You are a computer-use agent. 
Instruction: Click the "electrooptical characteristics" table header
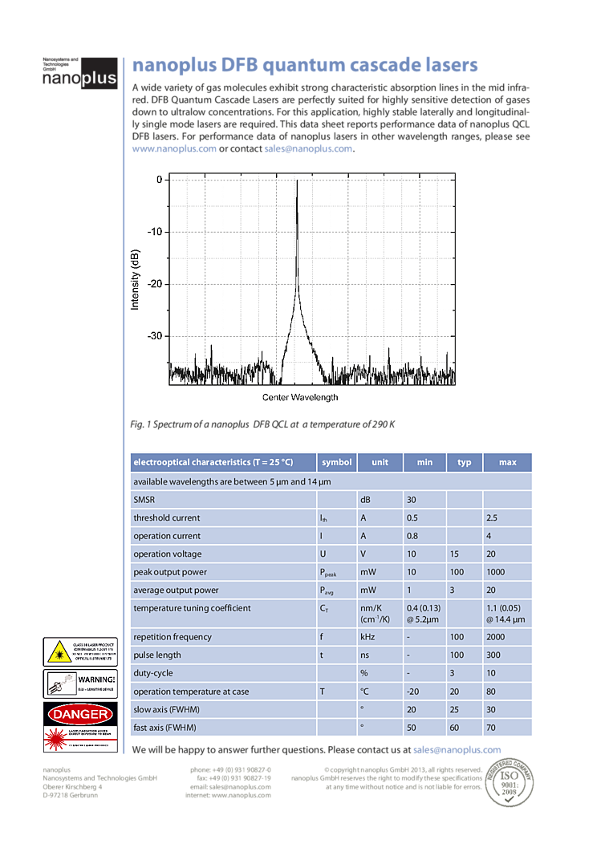(x=213, y=462)
